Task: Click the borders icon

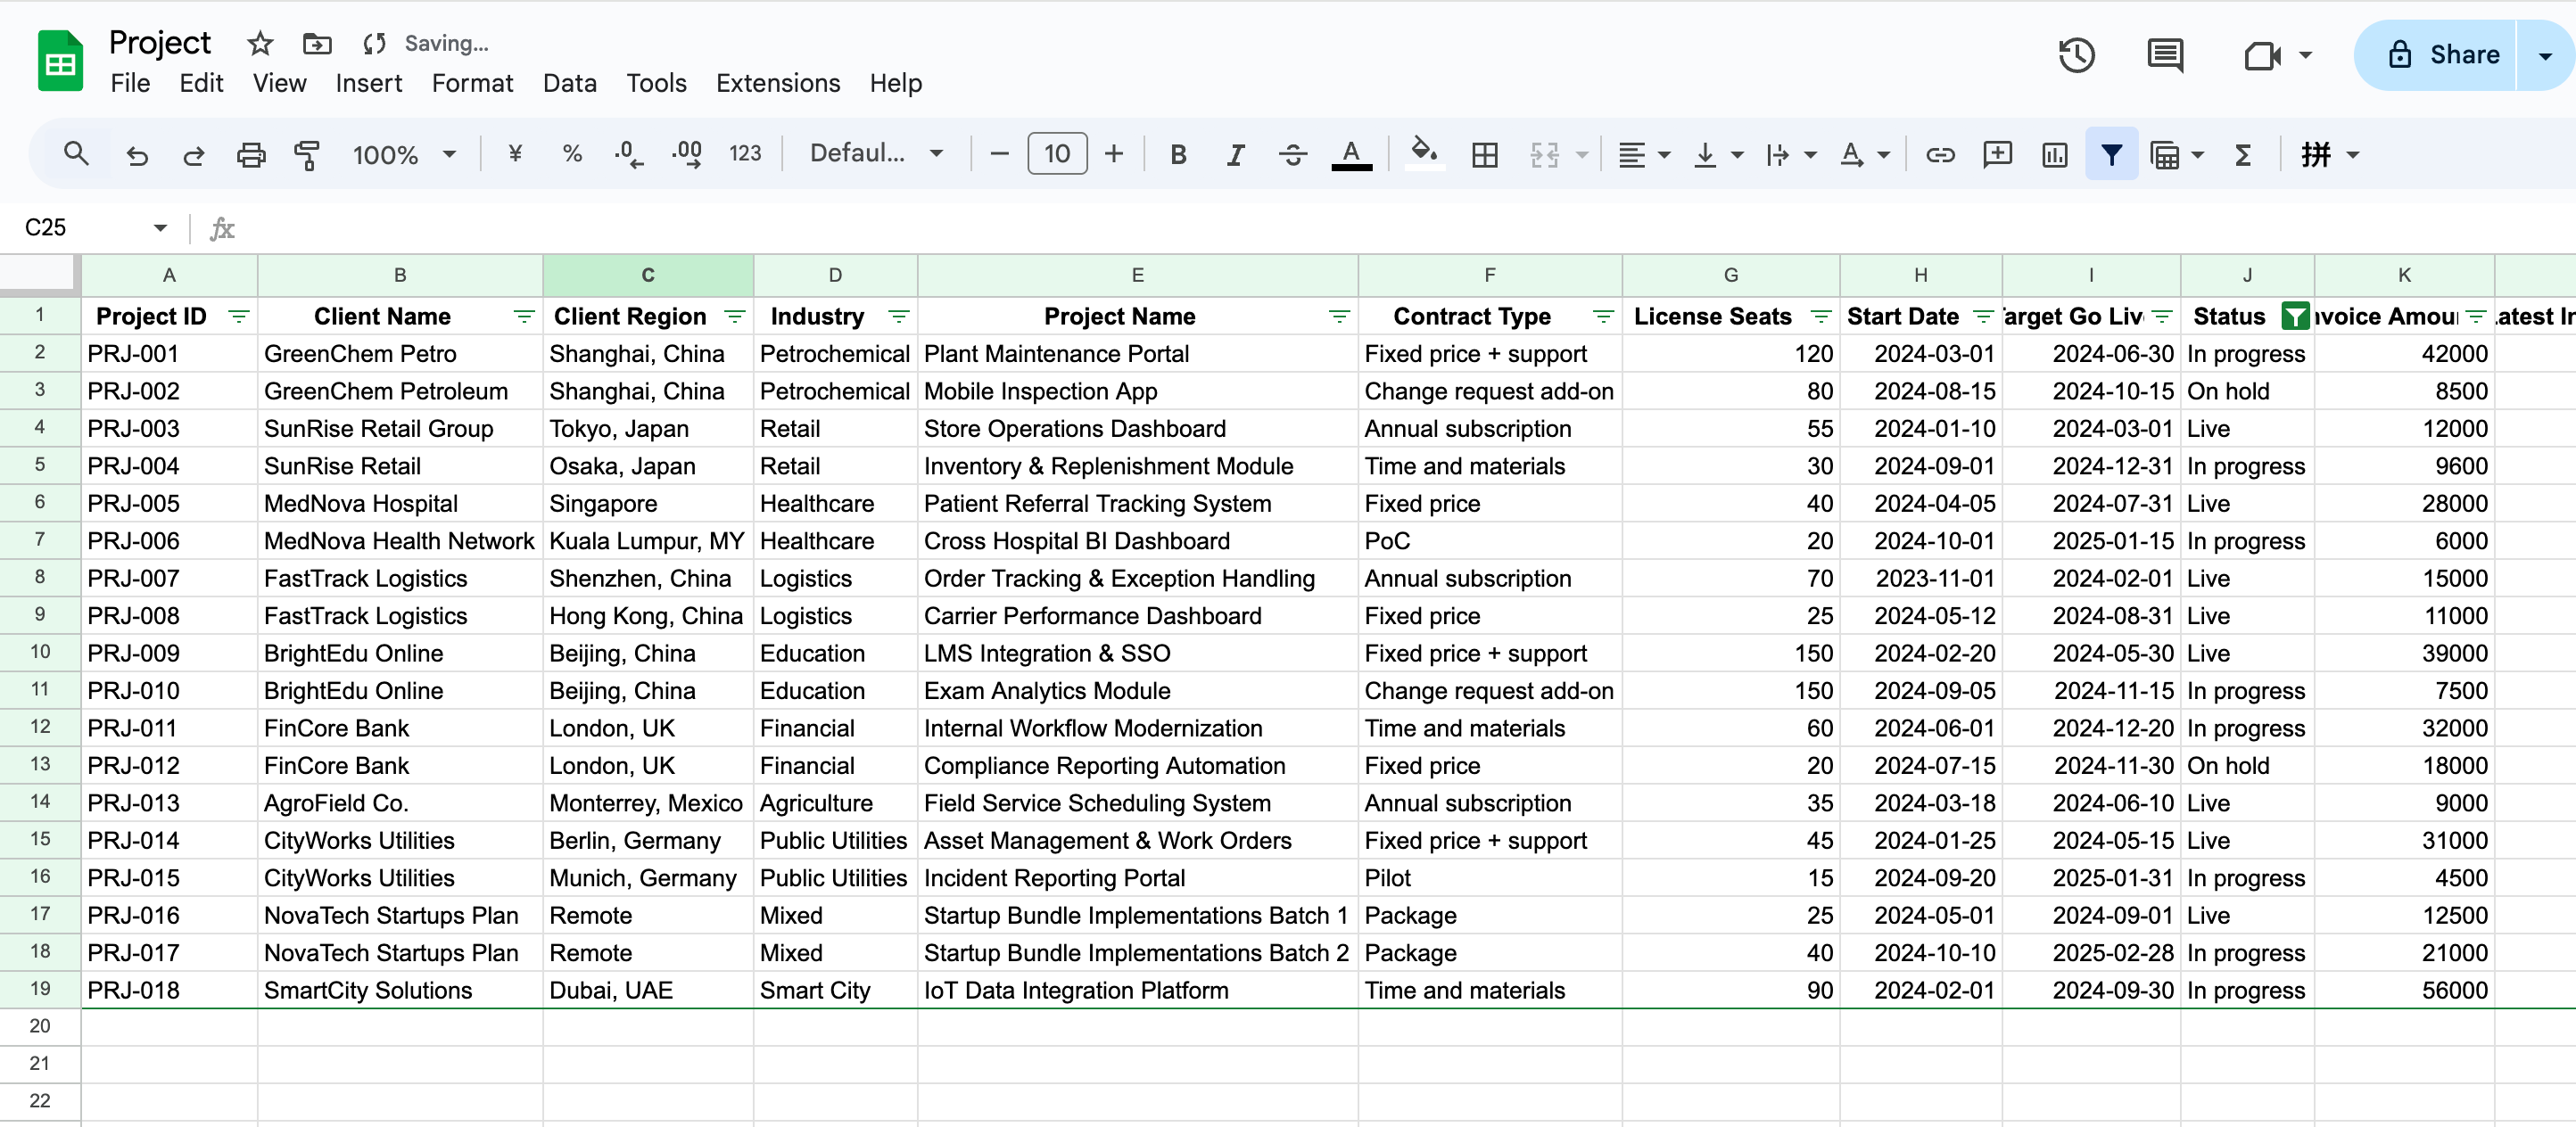Action: (x=1484, y=155)
